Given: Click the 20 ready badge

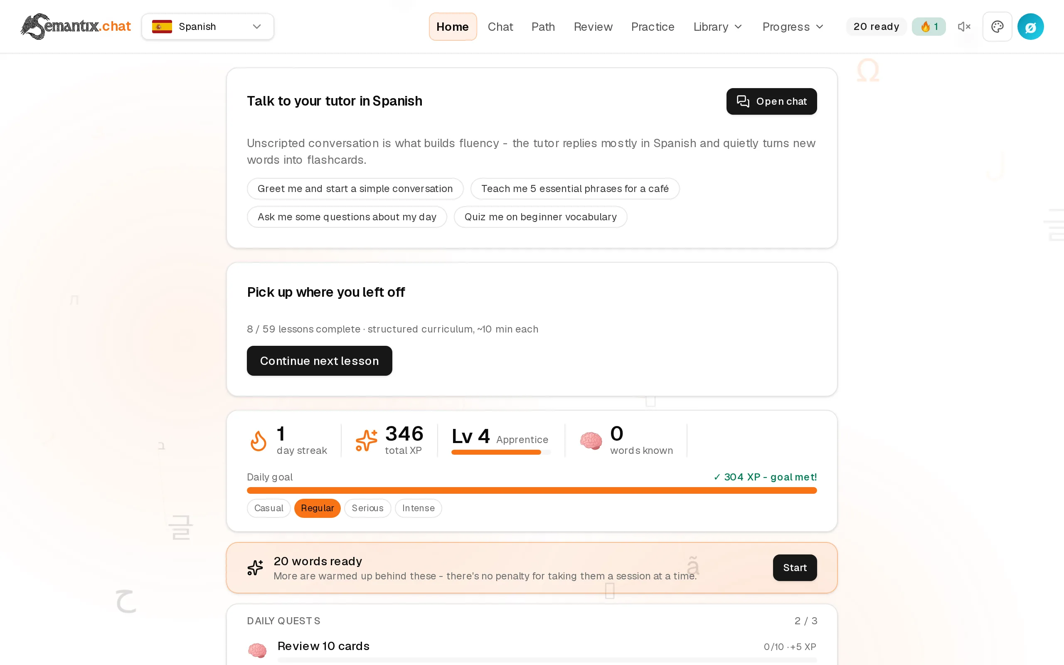Looking at the screenshot, I should coord(876,26).
